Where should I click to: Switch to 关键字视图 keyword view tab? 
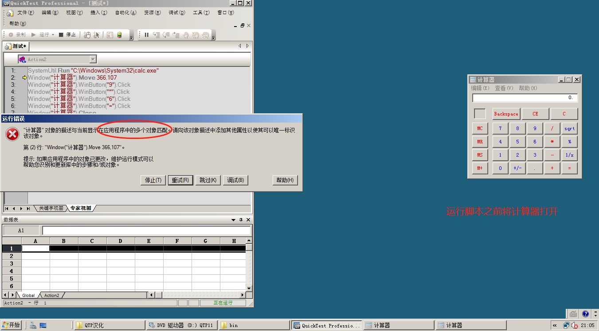pos(51,208)
